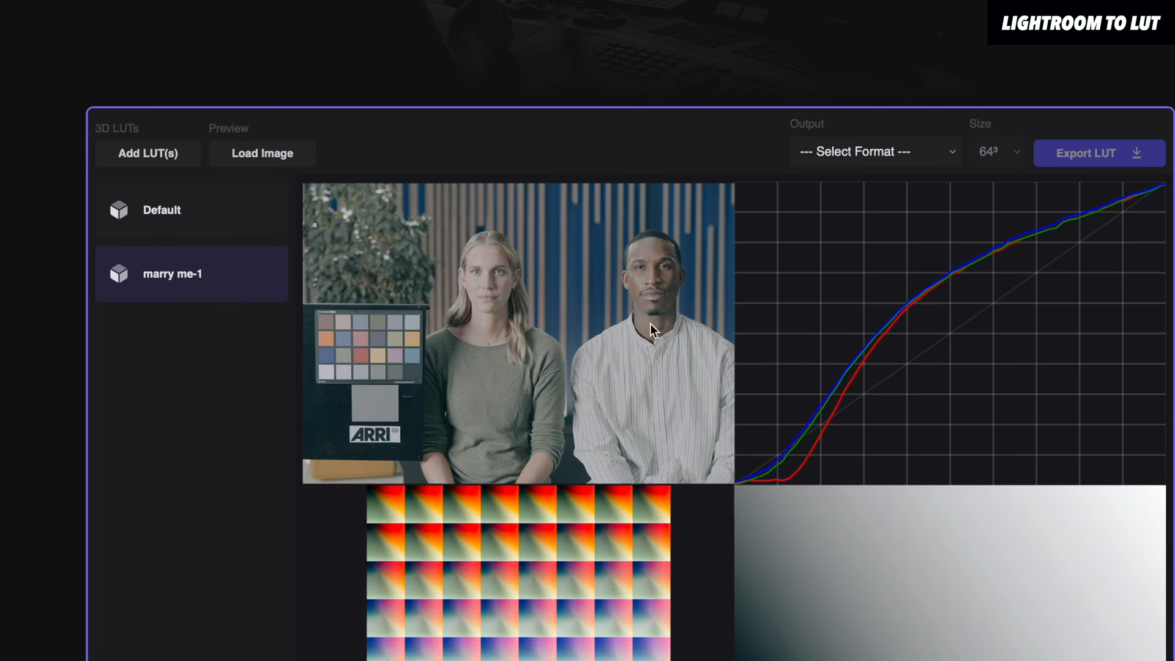Click the cube icon beside Default
The image size is (1175, 661).
119,210
